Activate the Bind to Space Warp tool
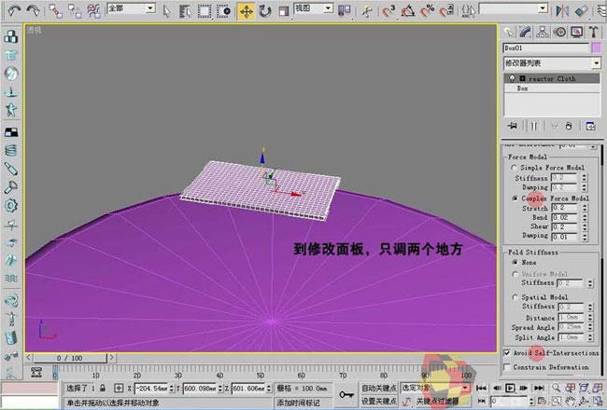The width and height of the screenshot is (607, 410). pos(93,11)
